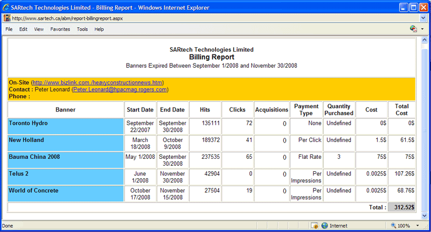Open the dropdown arrow next to the toolbar tool icon
Viewport: 431px width, 232px height.
(x=422, y=29)
